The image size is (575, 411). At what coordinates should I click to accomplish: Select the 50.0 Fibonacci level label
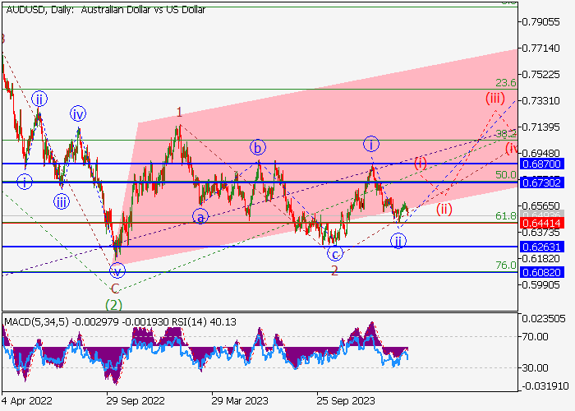tap(506, 174)
